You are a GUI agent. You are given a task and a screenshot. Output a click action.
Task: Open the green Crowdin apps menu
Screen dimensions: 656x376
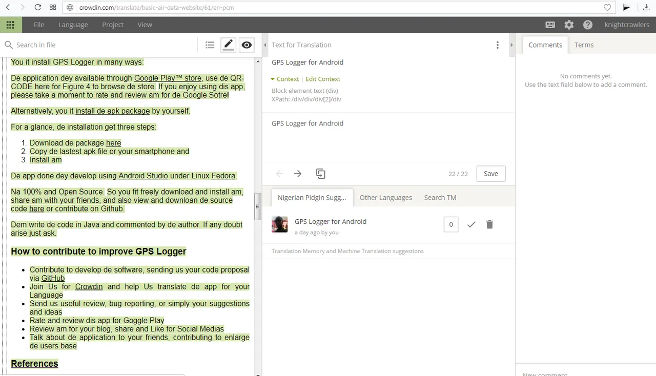click(x=11, y=25)
